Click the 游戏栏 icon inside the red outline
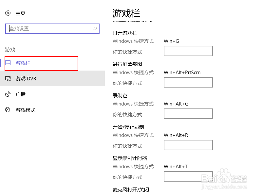This screenshot has height=196, width=262. pos(8,63)
